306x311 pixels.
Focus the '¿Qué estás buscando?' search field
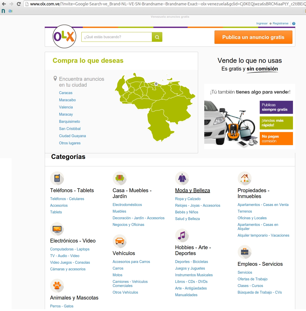click(x=117, y=37)
